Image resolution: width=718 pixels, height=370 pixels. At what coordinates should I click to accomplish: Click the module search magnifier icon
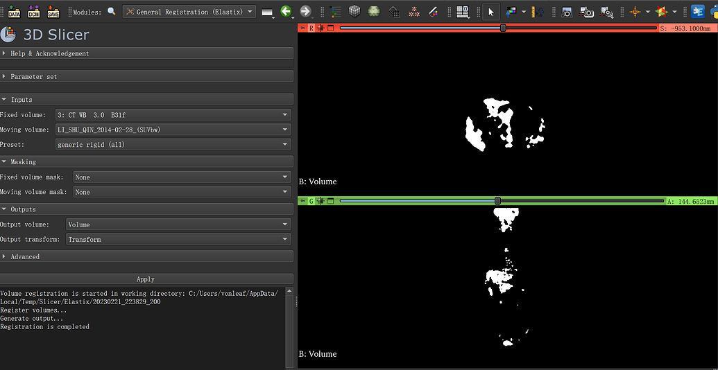112,12
